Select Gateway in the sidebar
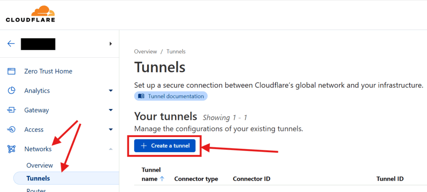427x192 pixels. [x=37, y=110]
